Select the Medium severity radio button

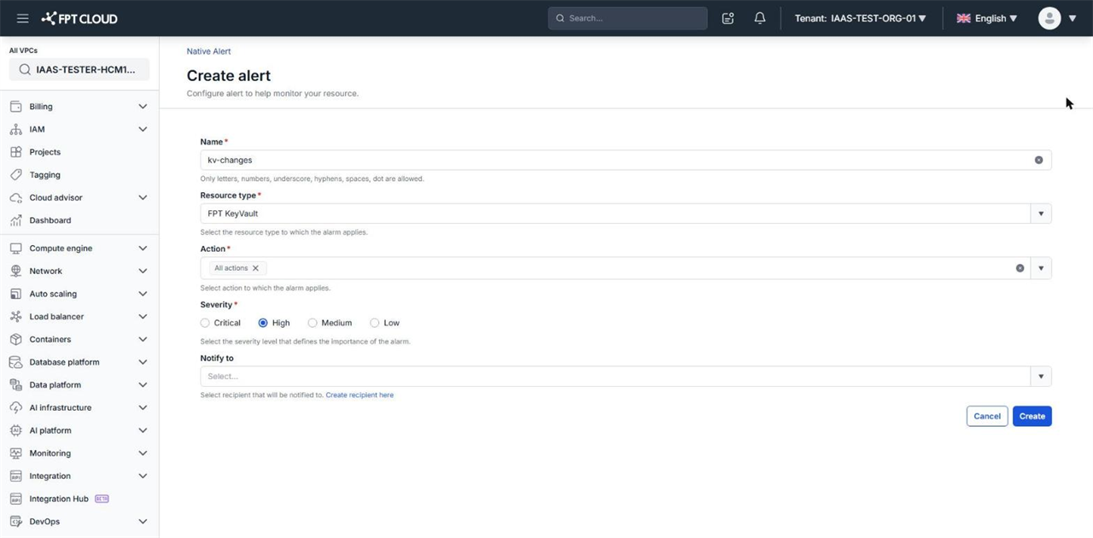[x=313, y=323]
